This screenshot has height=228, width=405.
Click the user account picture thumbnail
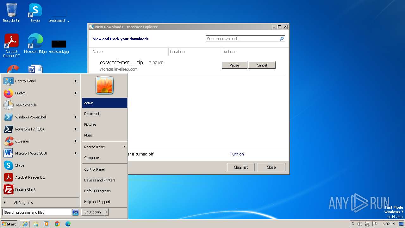[x=104, y=85]
